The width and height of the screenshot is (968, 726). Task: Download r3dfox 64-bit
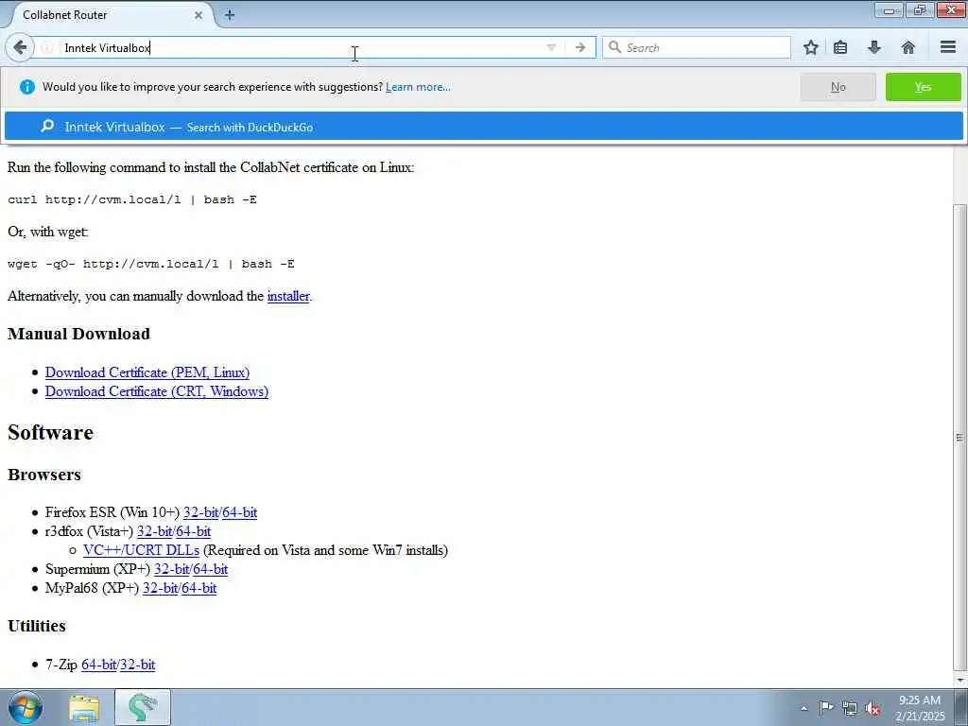(x=193, y=531)
